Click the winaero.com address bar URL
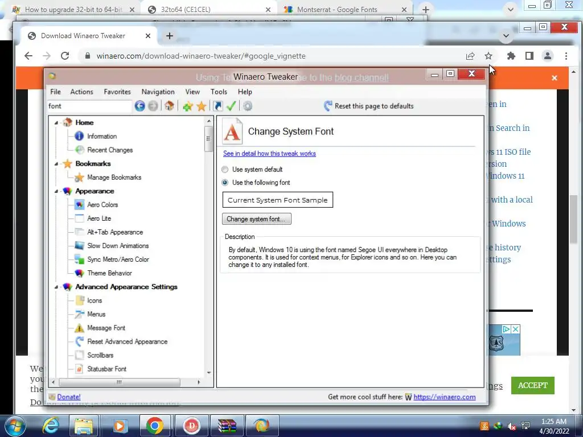The height and width of the screenshot is (437, 583). pos(201,56)
